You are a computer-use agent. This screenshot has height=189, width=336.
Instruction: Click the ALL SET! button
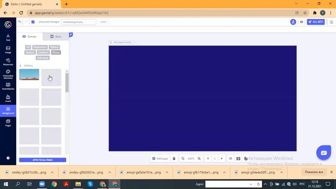point(316,22)
